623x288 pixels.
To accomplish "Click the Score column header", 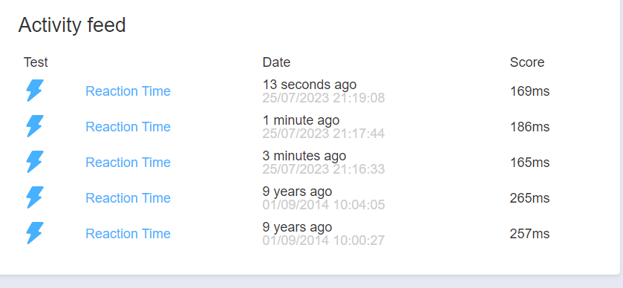I will (527, 62).
